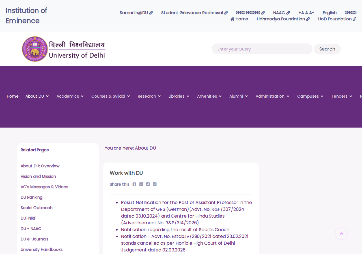
Task: Share this page on Pinterest
Action: coord(155,184)
